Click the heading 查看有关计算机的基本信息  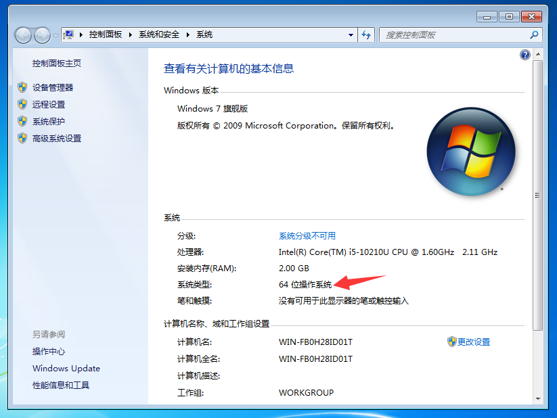[229, 68]
